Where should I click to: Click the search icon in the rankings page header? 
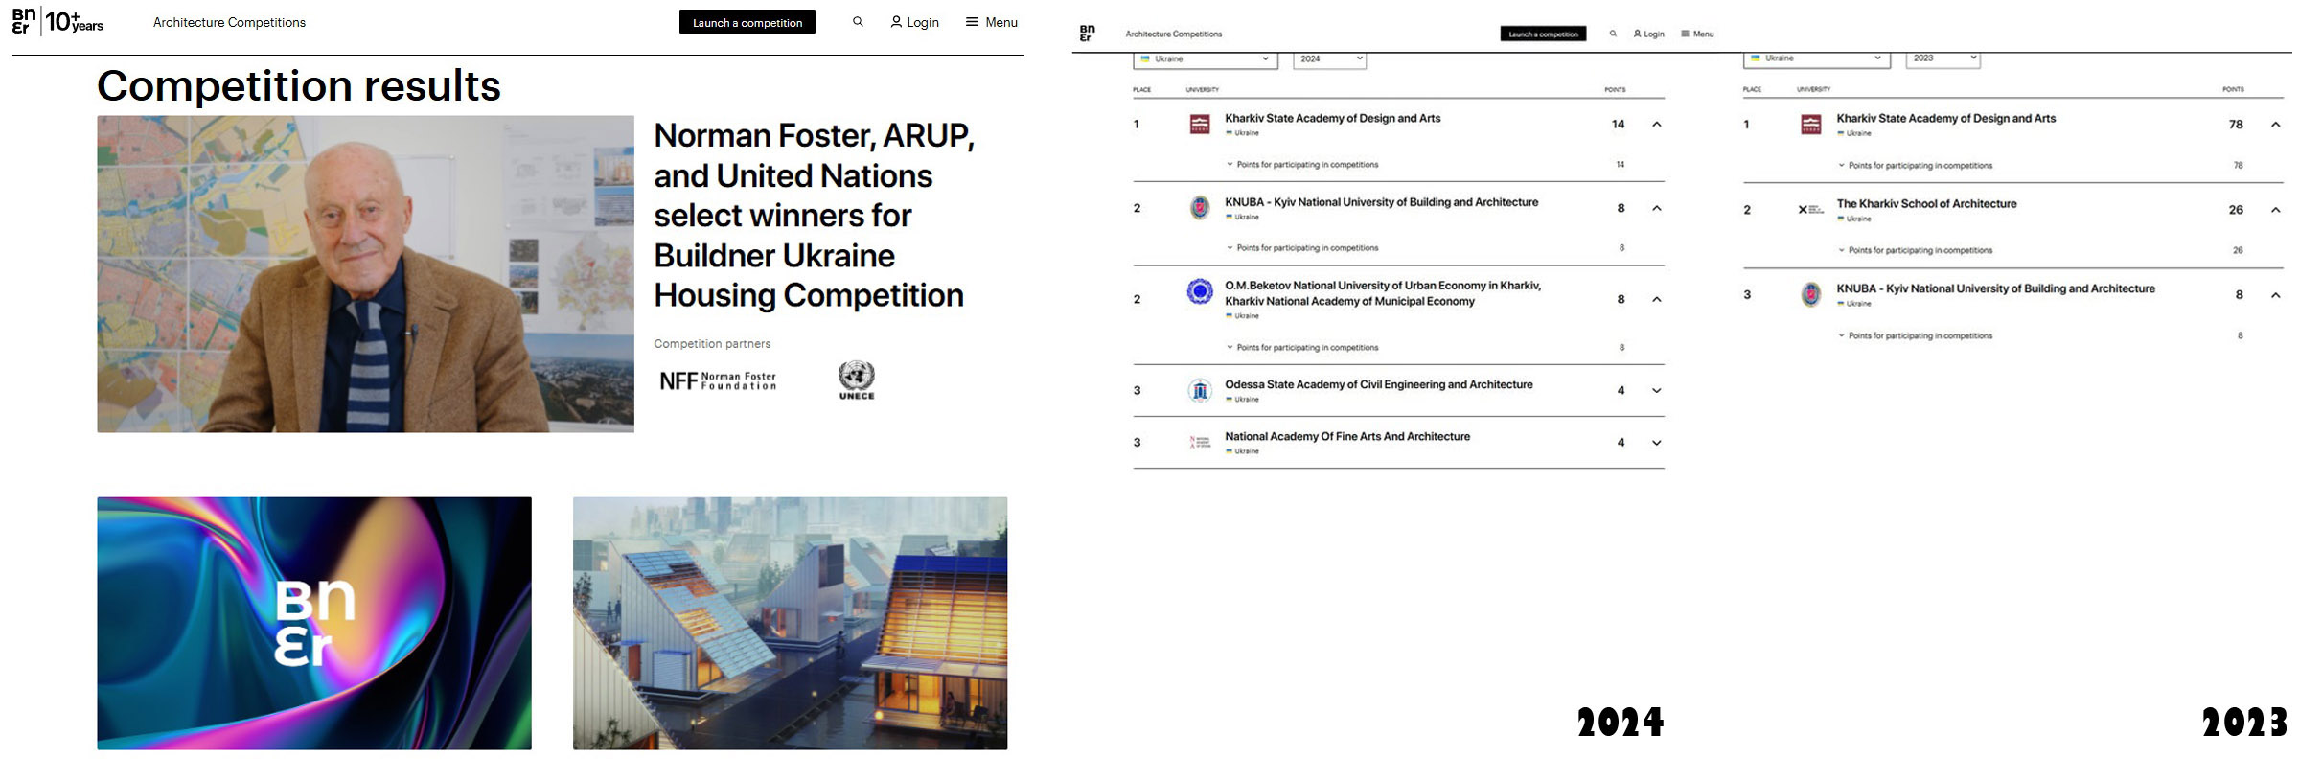click(1613, 34)
